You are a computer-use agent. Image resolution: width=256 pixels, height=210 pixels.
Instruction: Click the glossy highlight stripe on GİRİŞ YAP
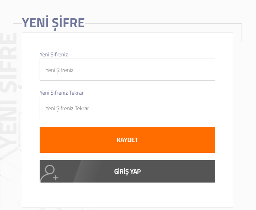pyautogui.click(x=85, y=171)
